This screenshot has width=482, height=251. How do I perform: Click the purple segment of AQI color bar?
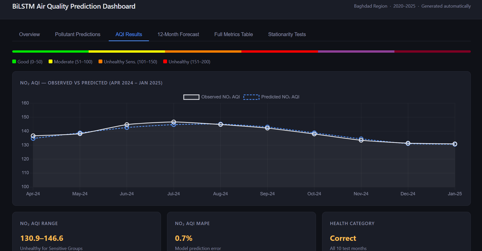click(356, 51)
